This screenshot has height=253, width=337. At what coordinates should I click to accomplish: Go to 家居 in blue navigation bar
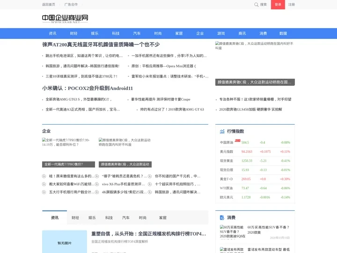coord(179,33)
